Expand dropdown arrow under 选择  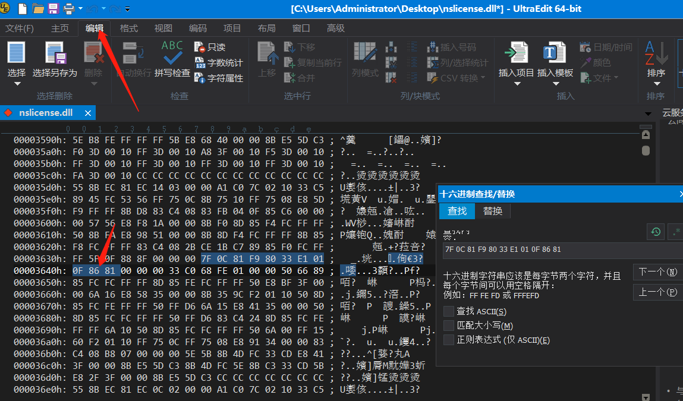tap(17, 84)
